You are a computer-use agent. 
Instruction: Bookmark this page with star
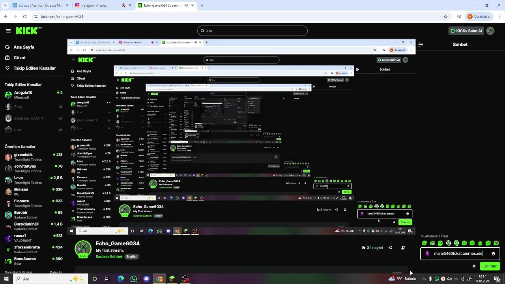click(x=446, y=17)
